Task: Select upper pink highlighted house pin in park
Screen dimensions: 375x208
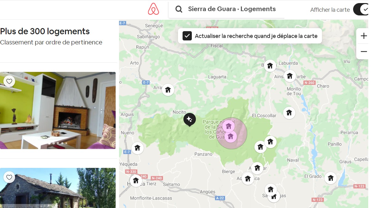Action: point(229,126)
